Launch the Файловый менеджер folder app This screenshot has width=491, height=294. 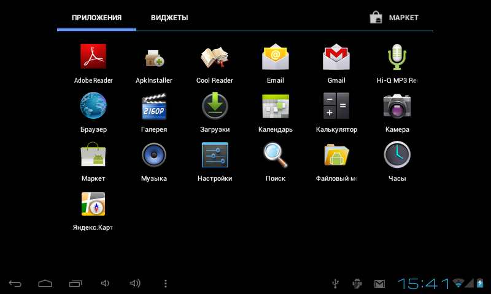pyautogui.click(x=336, y=154)
